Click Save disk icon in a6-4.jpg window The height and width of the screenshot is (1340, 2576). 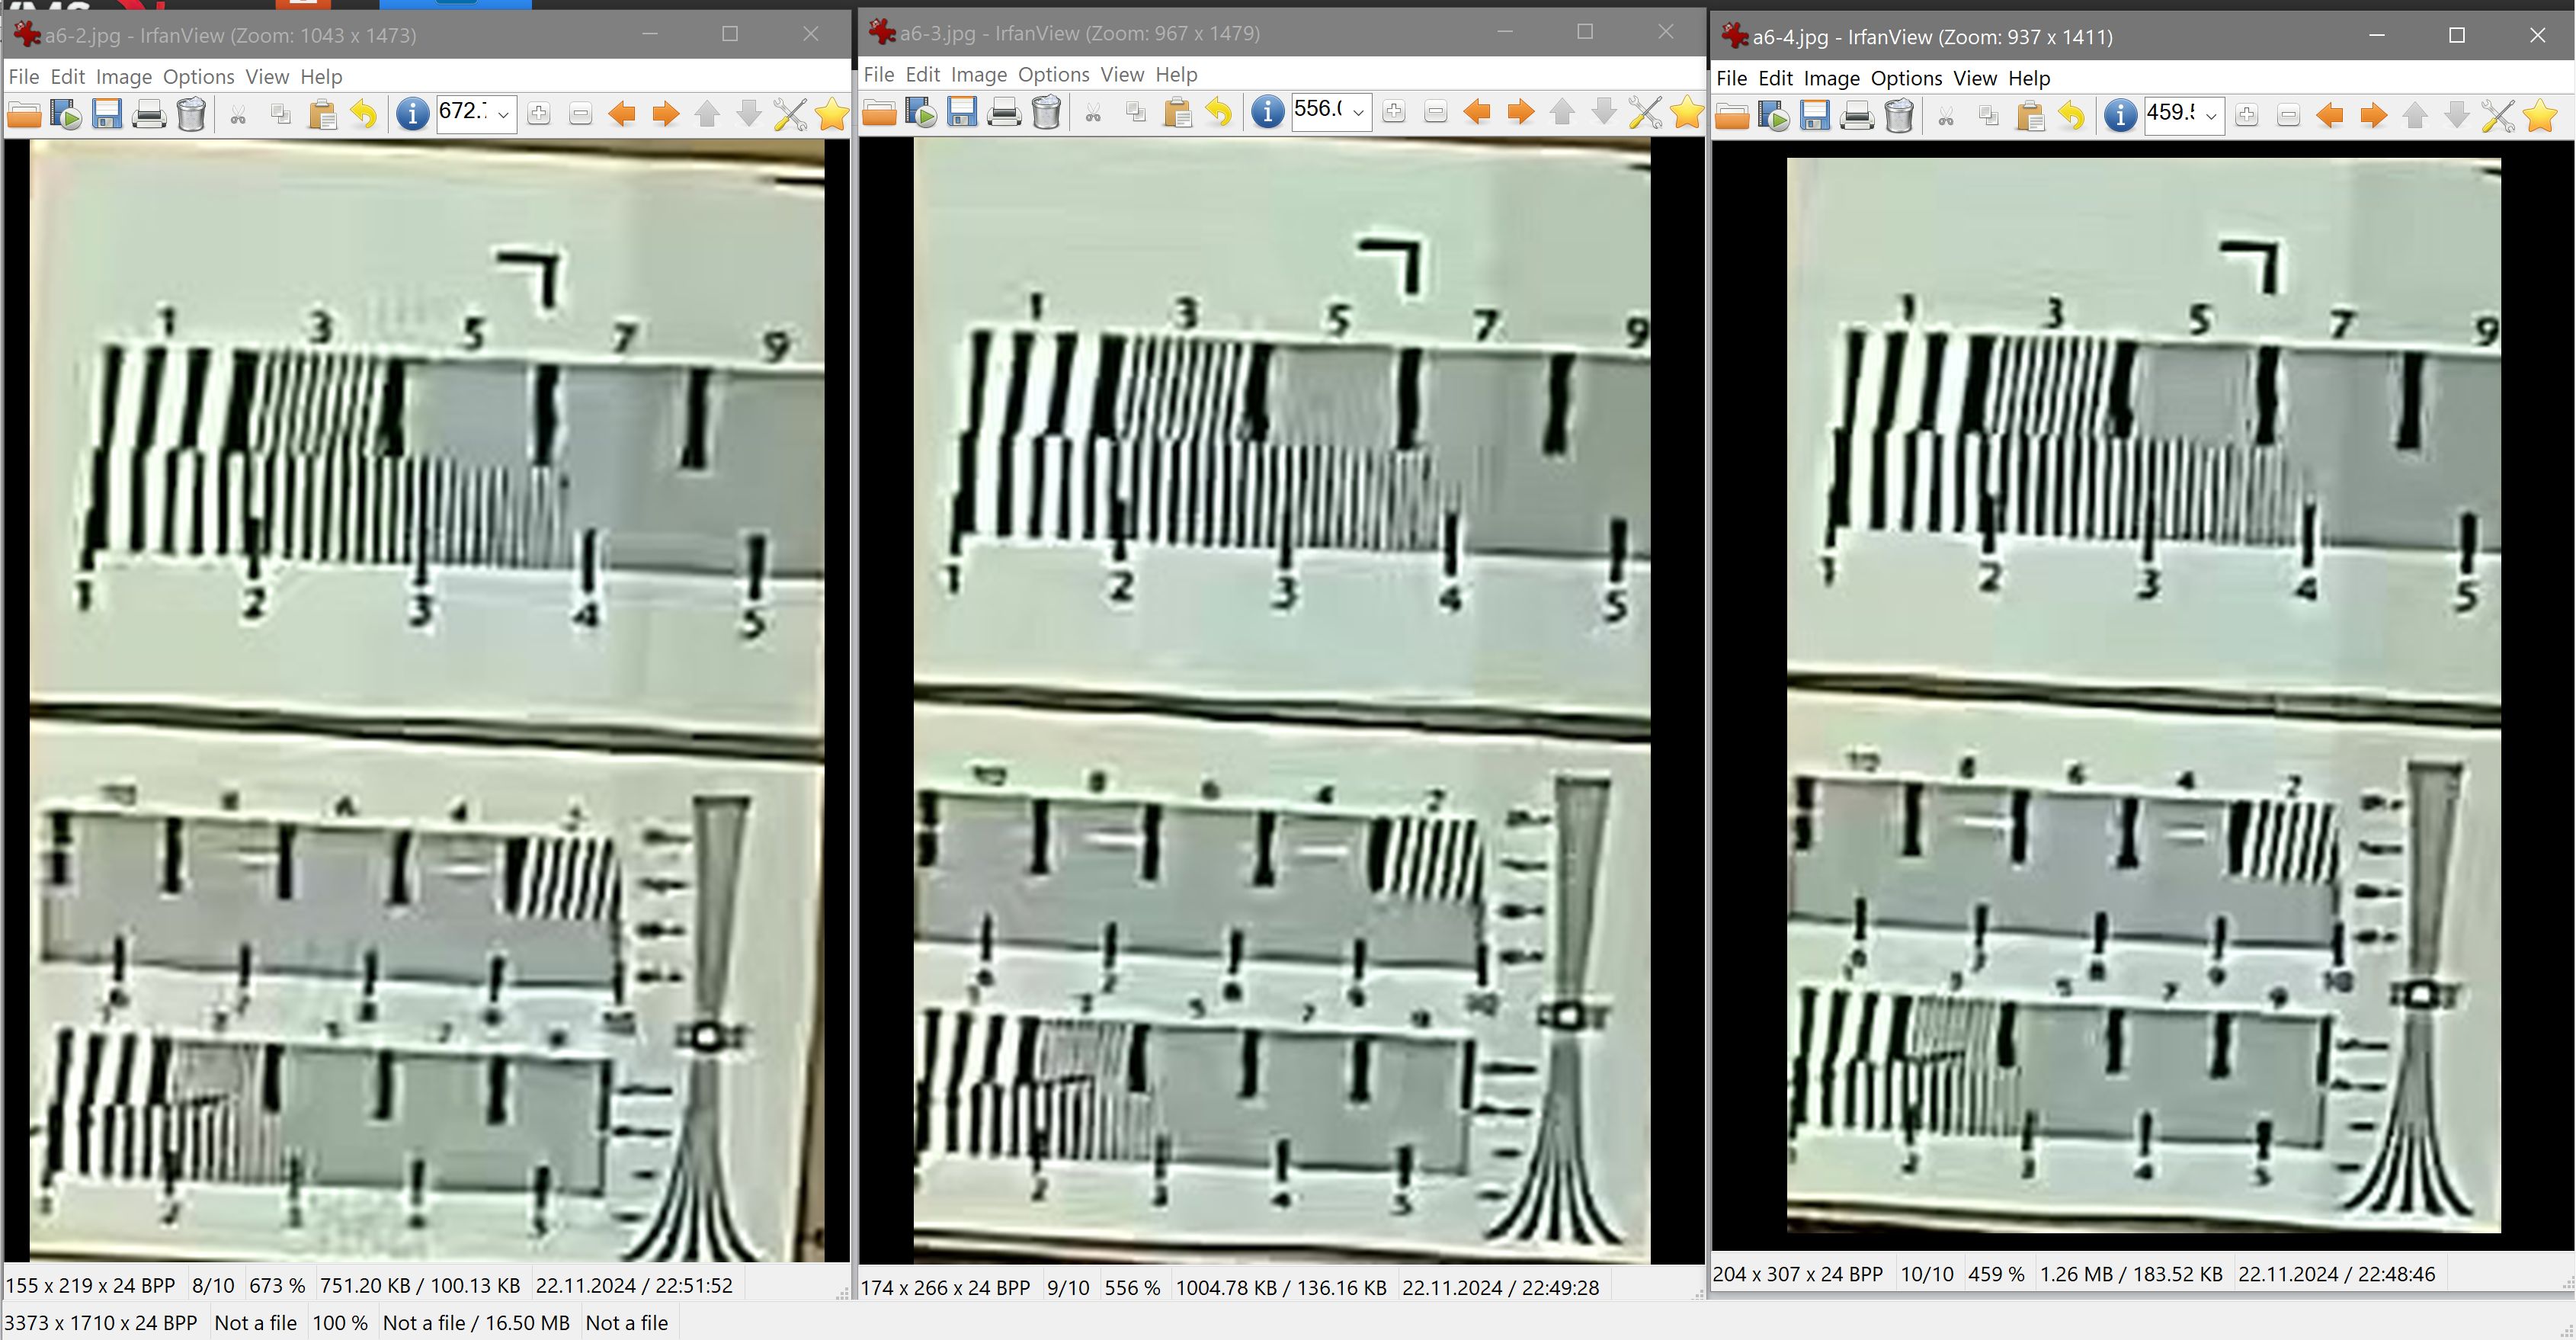click(1815, 116)
